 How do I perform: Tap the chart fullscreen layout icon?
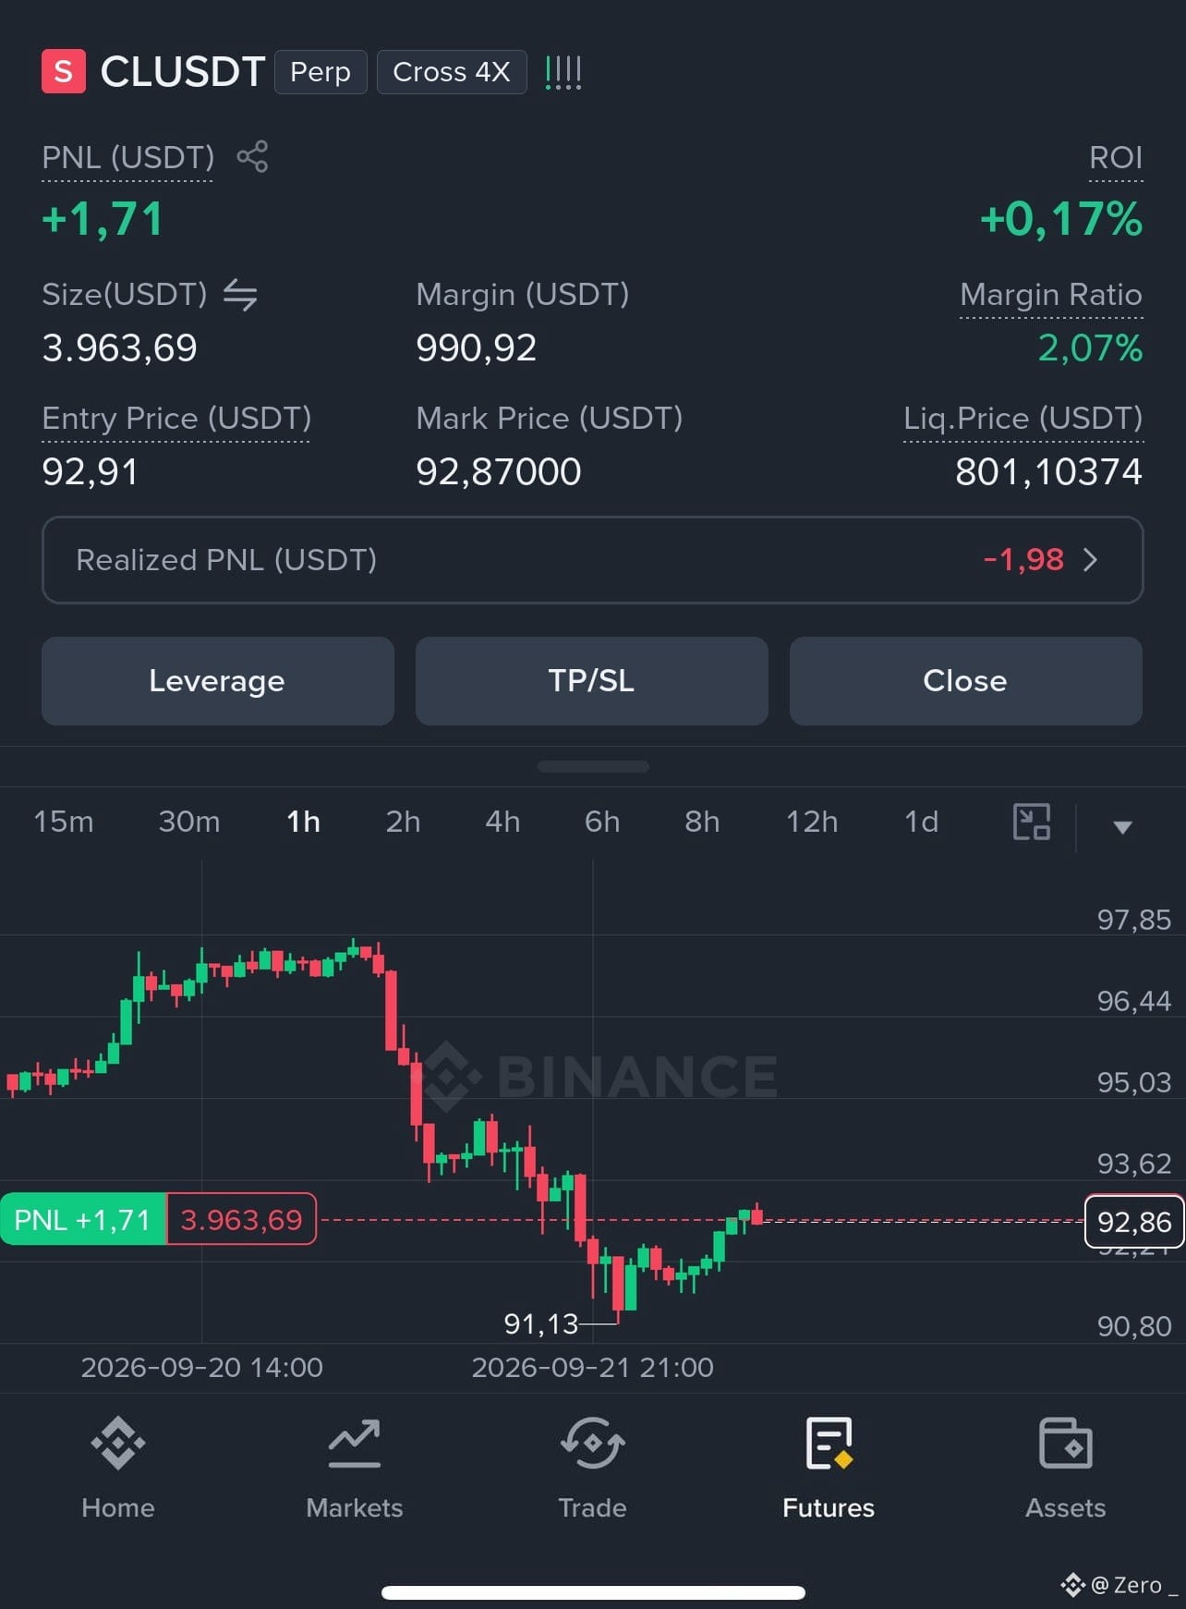(1032, 822)
